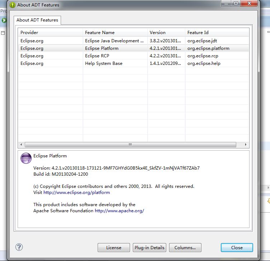Close window with title bar X
Viewport: 270px width, 261px height.
(249, 3)
